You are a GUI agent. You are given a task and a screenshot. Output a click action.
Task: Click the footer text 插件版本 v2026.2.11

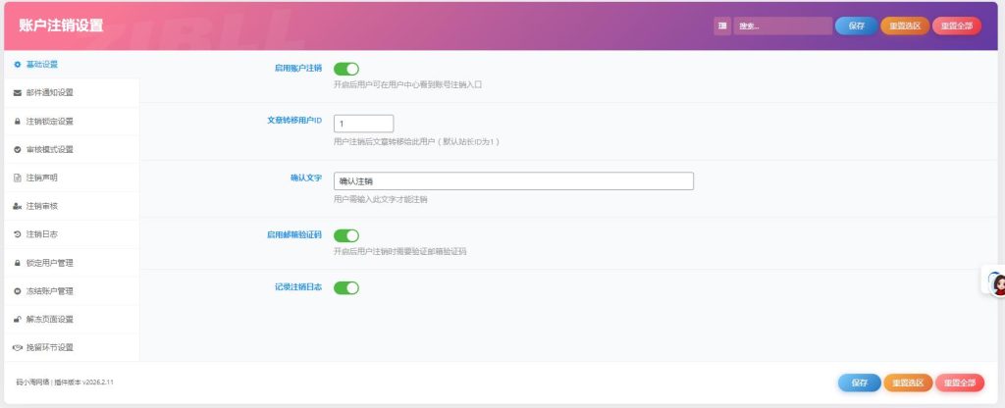click(84, 382)
